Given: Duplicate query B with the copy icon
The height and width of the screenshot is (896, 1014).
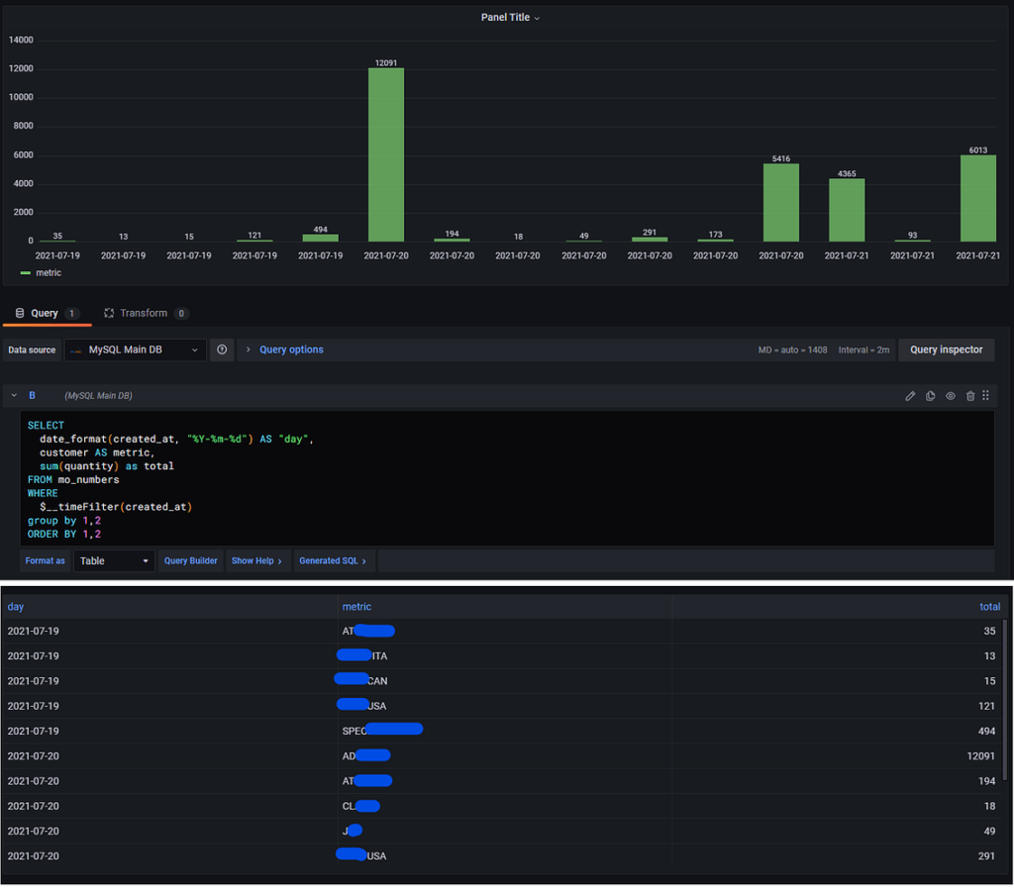Looking at the screenshot, I should (x=931, y=396).
